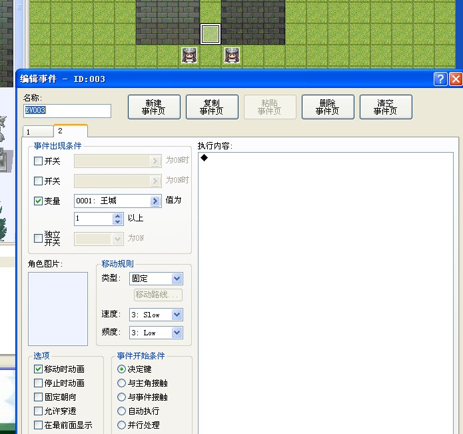This screenshot has width=463, height=434.
Task: Click the 复制事件页 button
Action: [x=212, y=107]
